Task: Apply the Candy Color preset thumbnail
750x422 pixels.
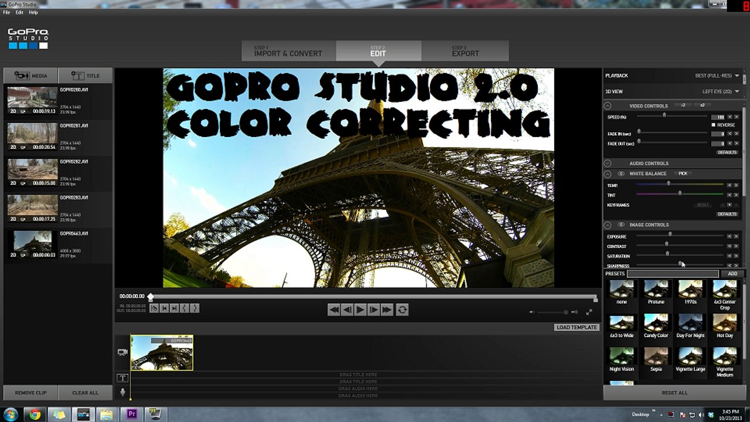Action: pyautogui.click(x=656, y=324)
